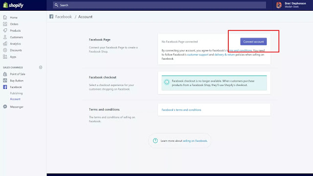Open Point of Sale channel
Image resolution: width=313 pixels, height=176 pixels.
(18, 74)
